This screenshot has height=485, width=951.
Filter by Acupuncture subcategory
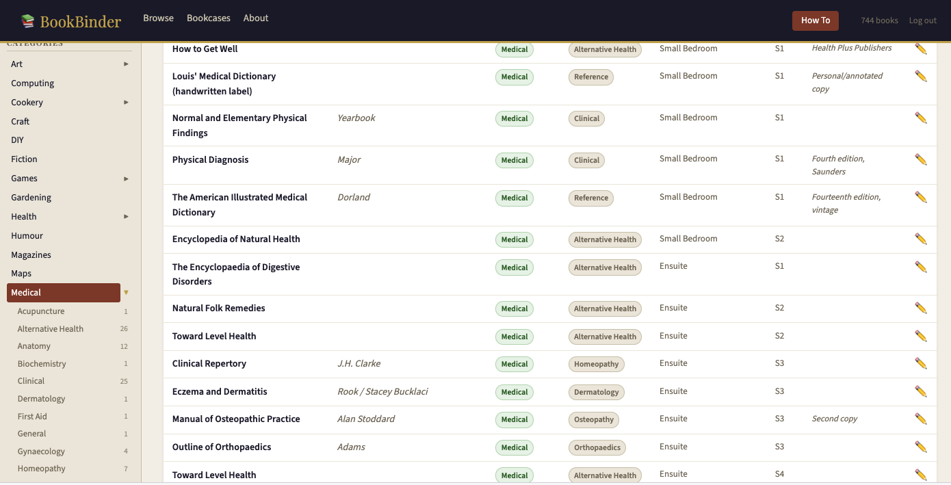(41, 311)
